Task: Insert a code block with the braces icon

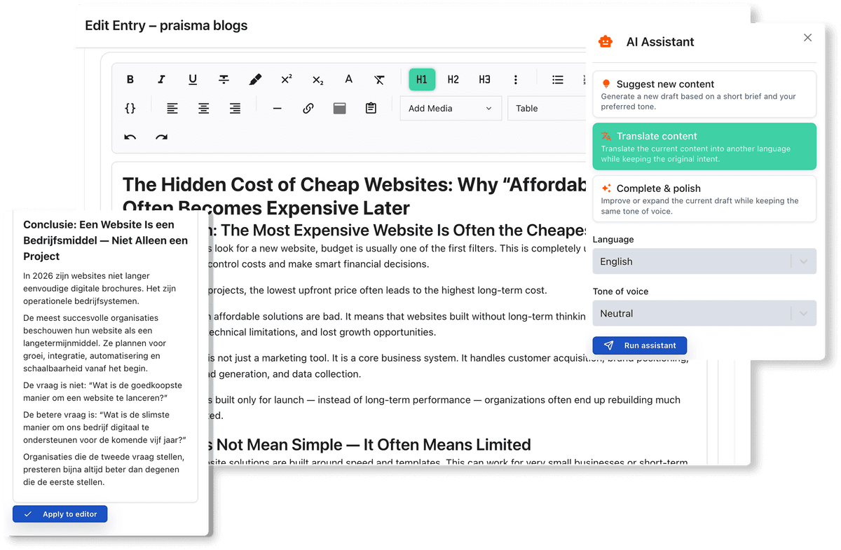Action: tap(130, 109)
